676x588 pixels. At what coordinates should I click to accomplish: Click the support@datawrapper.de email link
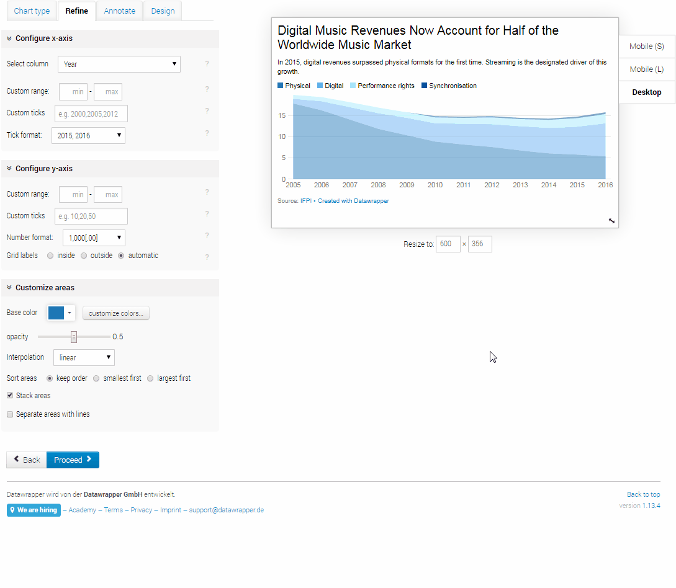(227, 510)
